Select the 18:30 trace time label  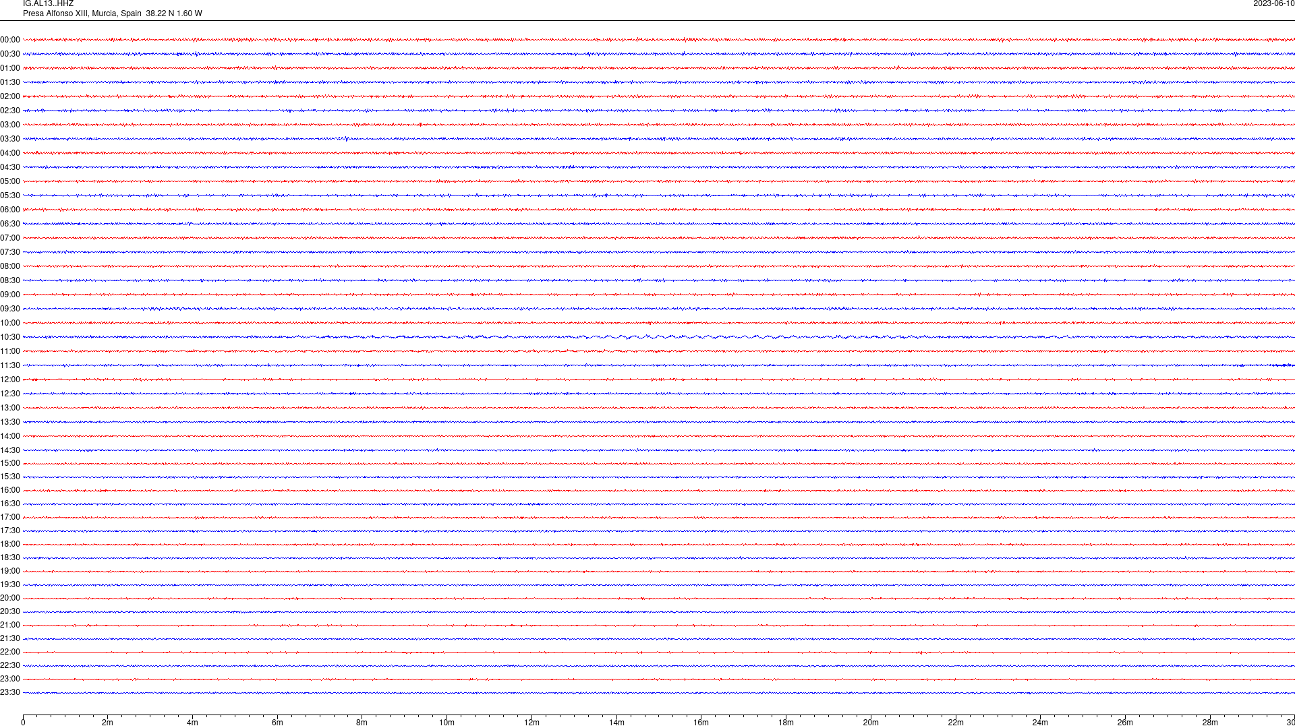click(10, 557)
